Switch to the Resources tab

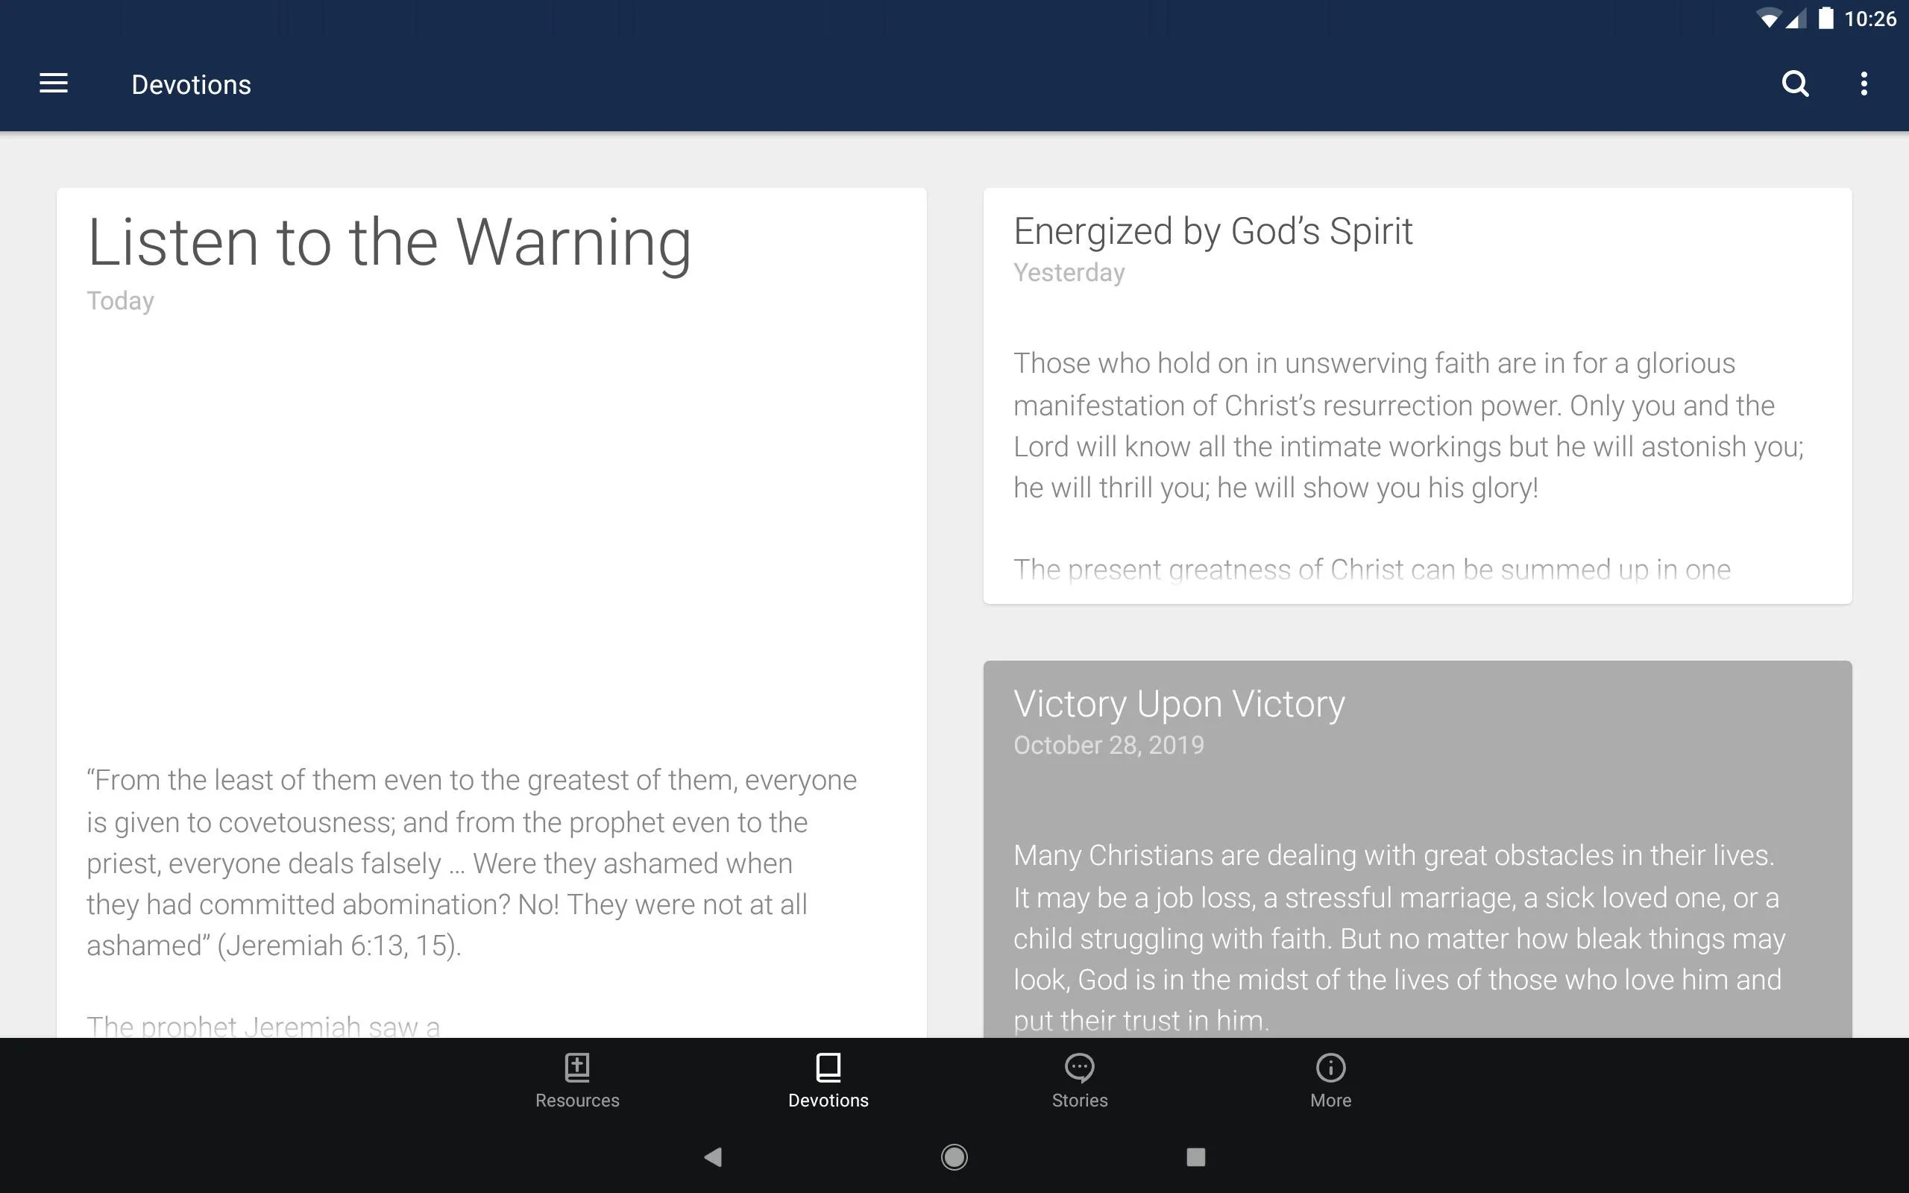click(x=577, y=1080)
